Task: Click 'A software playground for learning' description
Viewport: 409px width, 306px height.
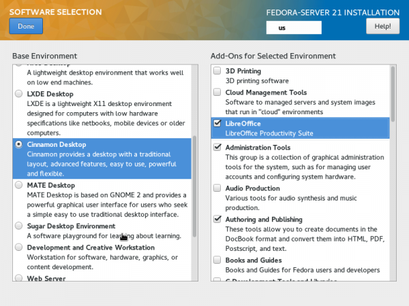Action: [x=104, y=236]
